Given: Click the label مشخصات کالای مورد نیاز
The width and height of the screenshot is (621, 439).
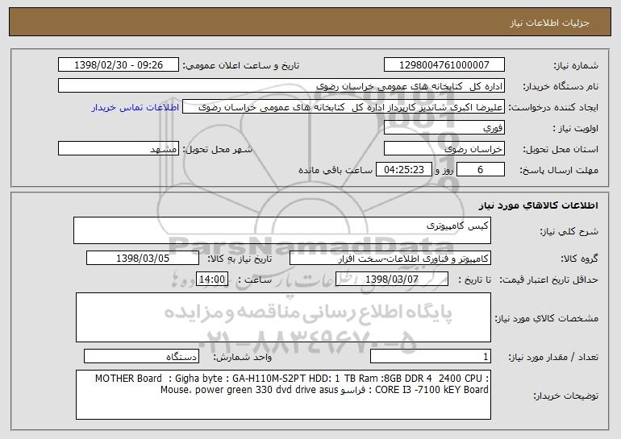Looking at the screenshot, I should [x=547, y=318].
